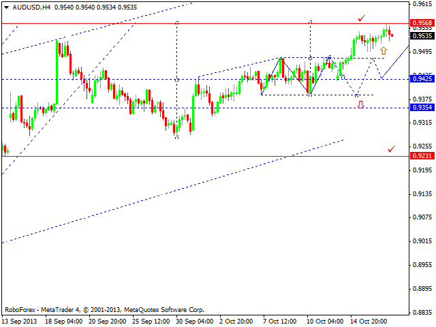Select the red checkmark above the 0.9231 line
This screenshot has width=436, height=327.
[391, 149]
